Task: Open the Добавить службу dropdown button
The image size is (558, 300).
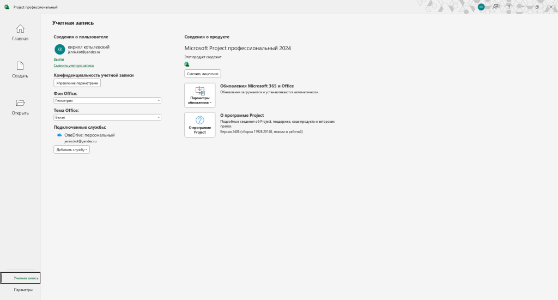Action: [x=71, y=149]
